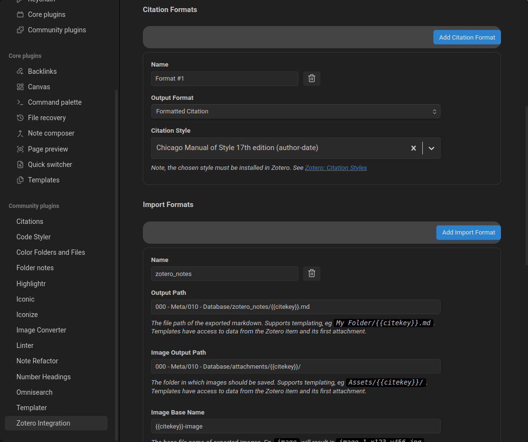Switch to Core plugins settings tab
This screenshot has width=528, height=442.
pyautogui.click(x=46, y=14)
